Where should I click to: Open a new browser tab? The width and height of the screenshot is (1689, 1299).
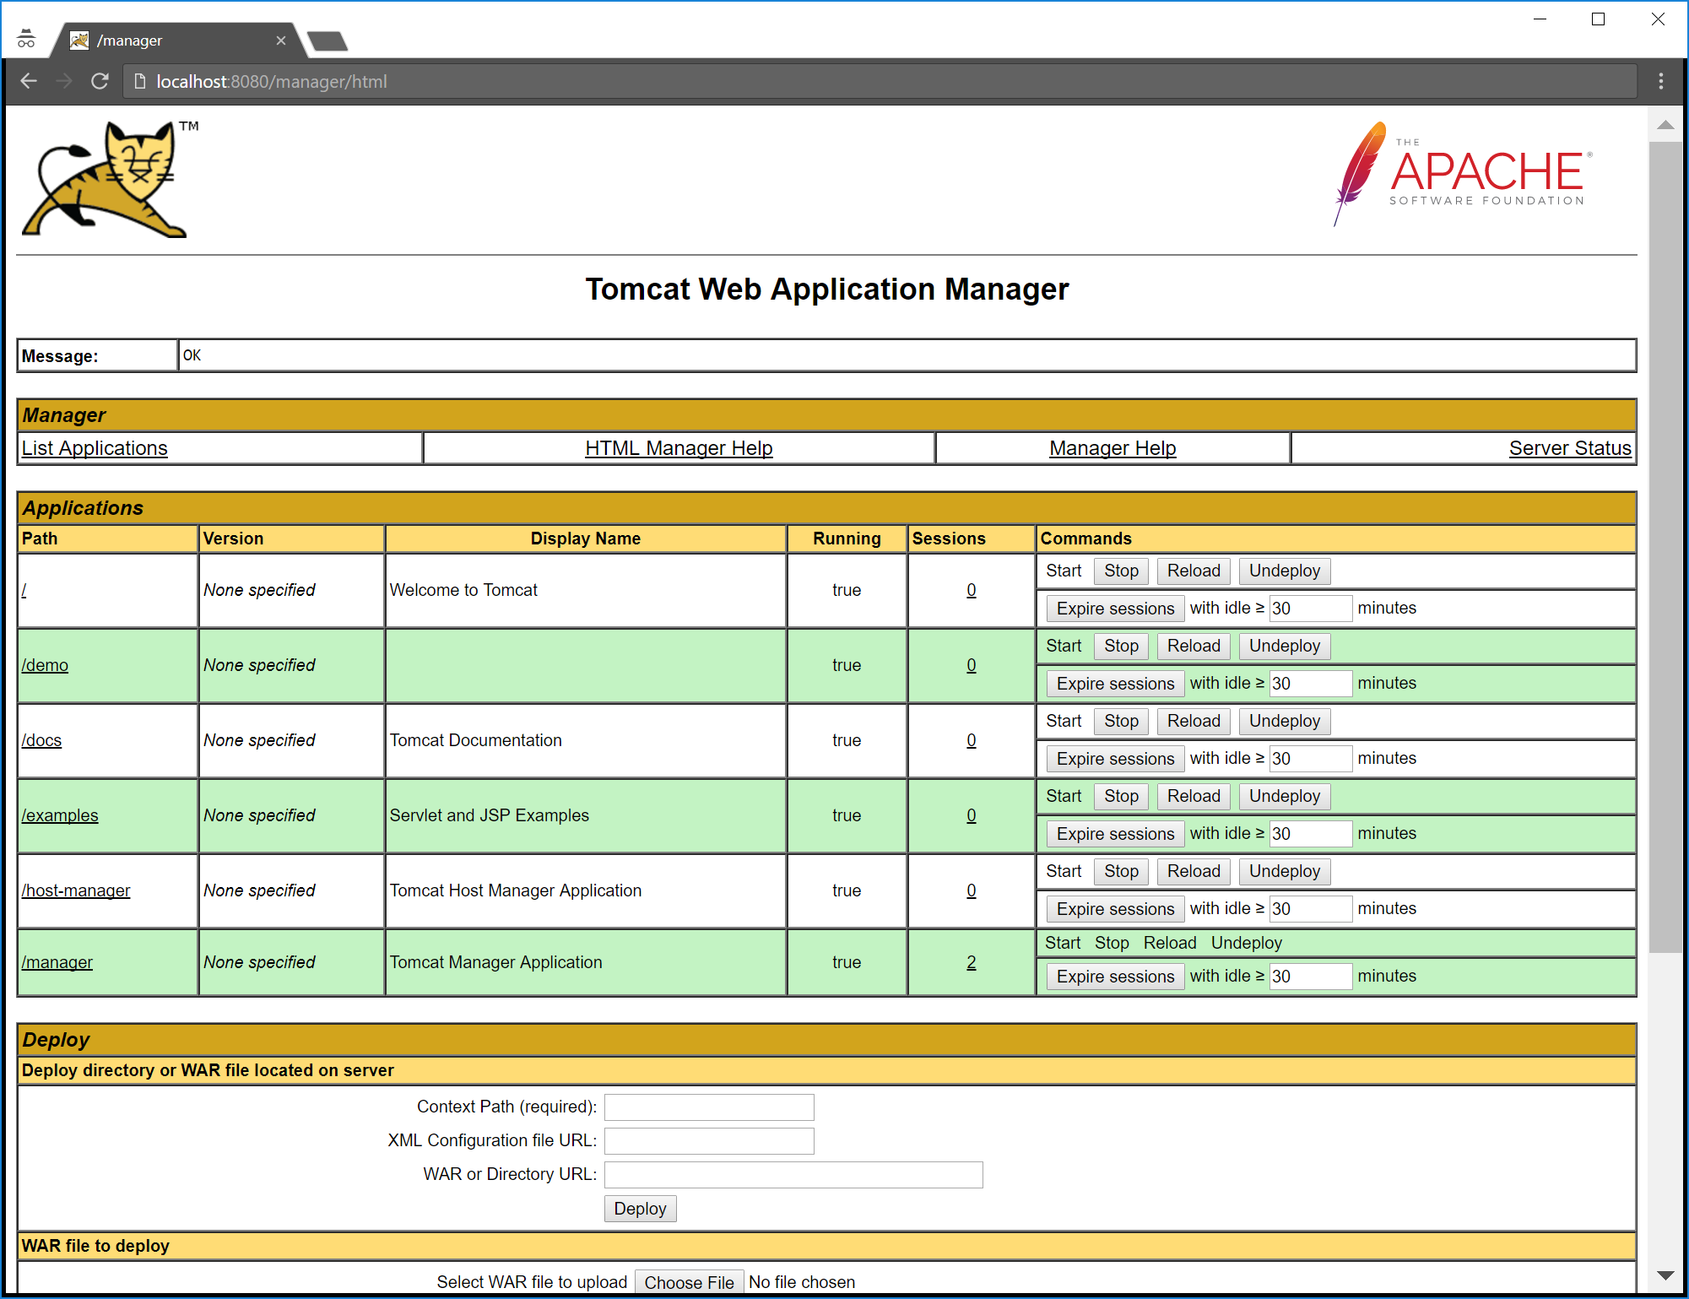pyautogui.click(x=328, y=40)
